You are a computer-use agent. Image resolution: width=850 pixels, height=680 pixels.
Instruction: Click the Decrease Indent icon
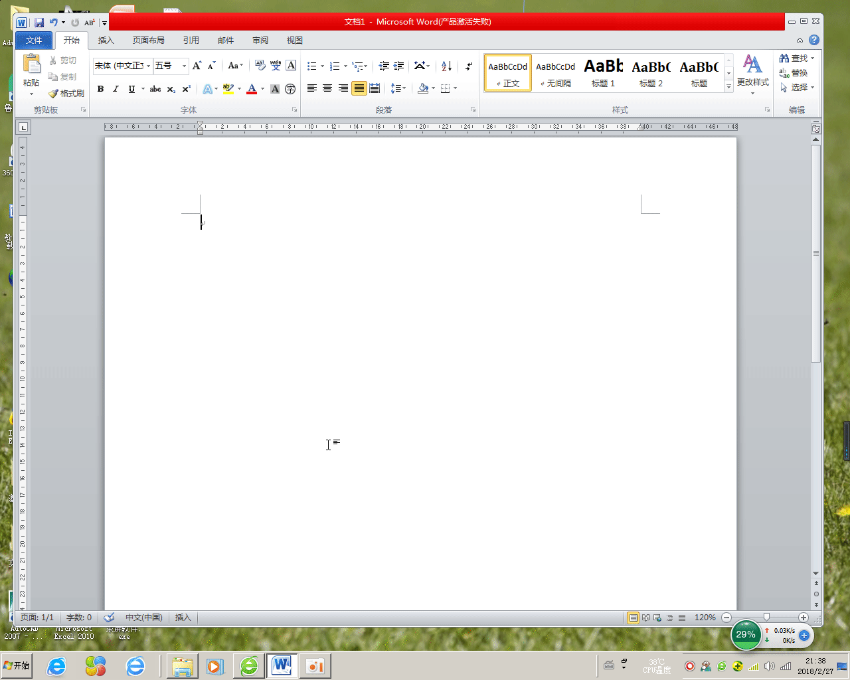[x=384, y=66]
